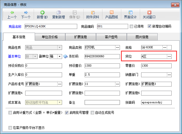
Task: Open the 商品类别 ellipsis picker
Action: [x=117, y=47]
